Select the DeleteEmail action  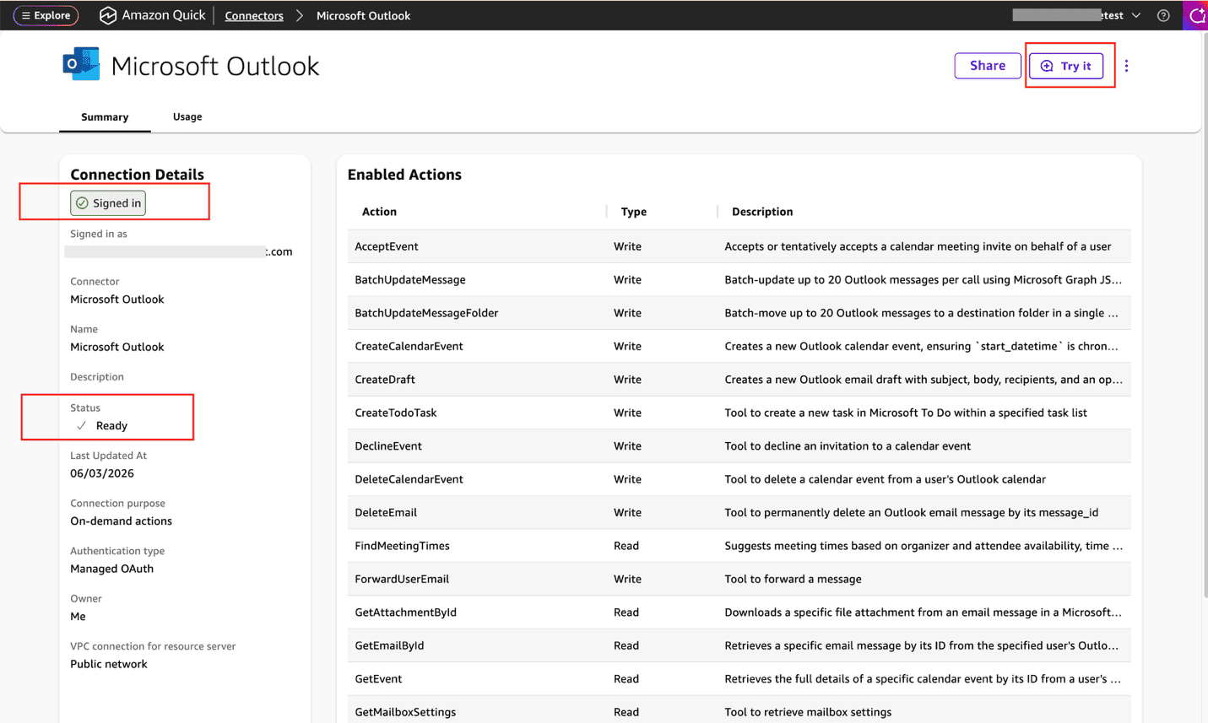click(386, 513)
